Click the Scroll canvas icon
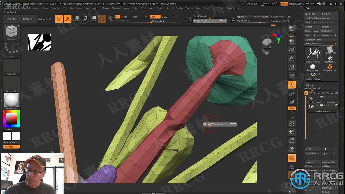The height and width of the screenshot is (194, 345). coord(292,41)
